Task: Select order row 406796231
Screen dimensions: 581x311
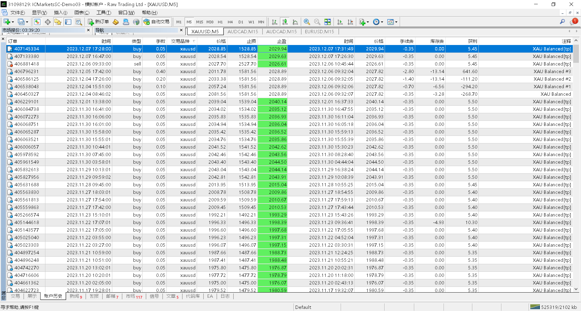Action: (27, 72)
